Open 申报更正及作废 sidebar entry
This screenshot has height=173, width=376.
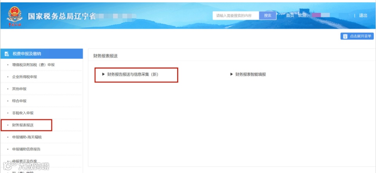tap(25, 161)
